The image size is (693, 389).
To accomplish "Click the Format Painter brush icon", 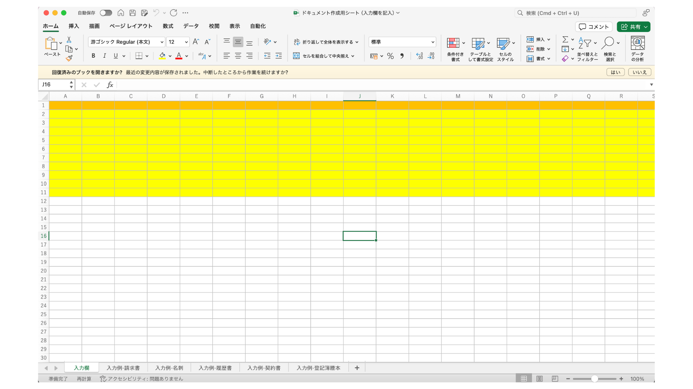I will tap(69, 58).
